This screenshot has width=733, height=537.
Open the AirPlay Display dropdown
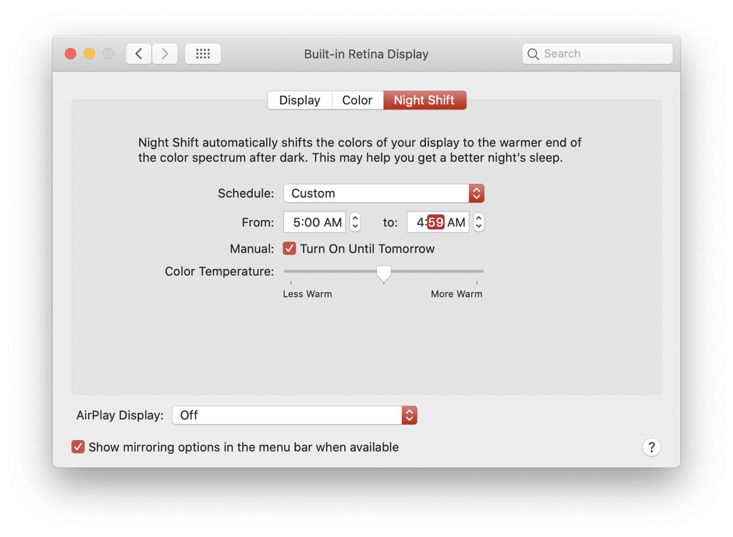tap(294, 415)
